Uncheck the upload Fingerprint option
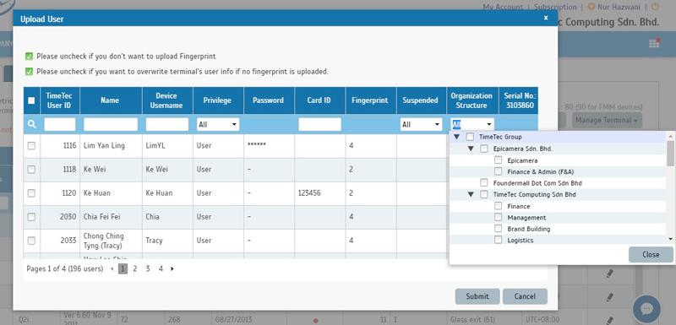The width and height of the screenshot is (676, 325). (29, 57)
